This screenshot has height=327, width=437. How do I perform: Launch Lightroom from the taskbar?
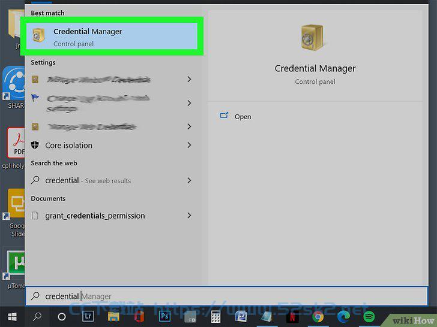tap(88, 316)
